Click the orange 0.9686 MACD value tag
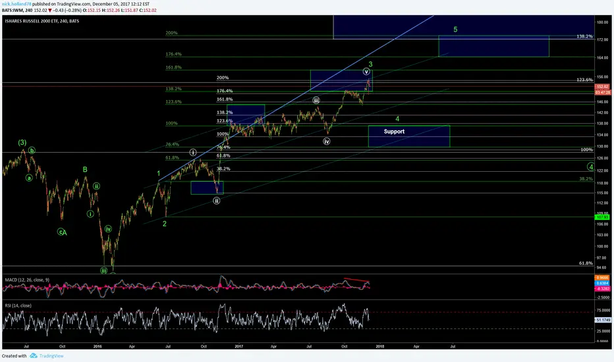614x362 pixels. click(x=602, y=278)
